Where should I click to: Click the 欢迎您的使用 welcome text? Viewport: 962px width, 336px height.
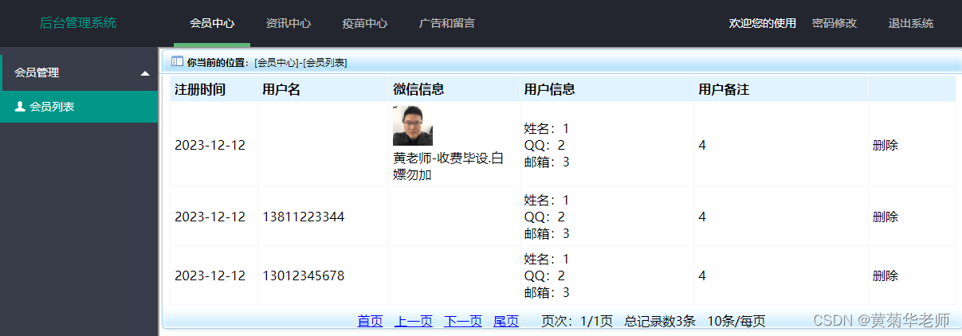click(763, 23)
